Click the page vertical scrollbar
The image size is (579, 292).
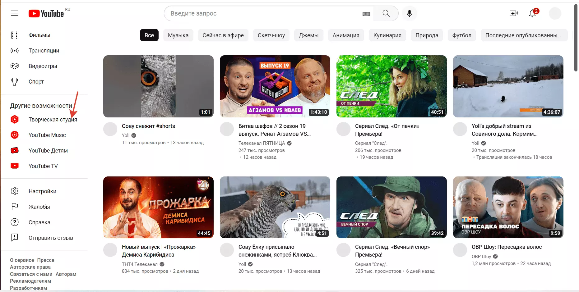[x=576, y=38]
